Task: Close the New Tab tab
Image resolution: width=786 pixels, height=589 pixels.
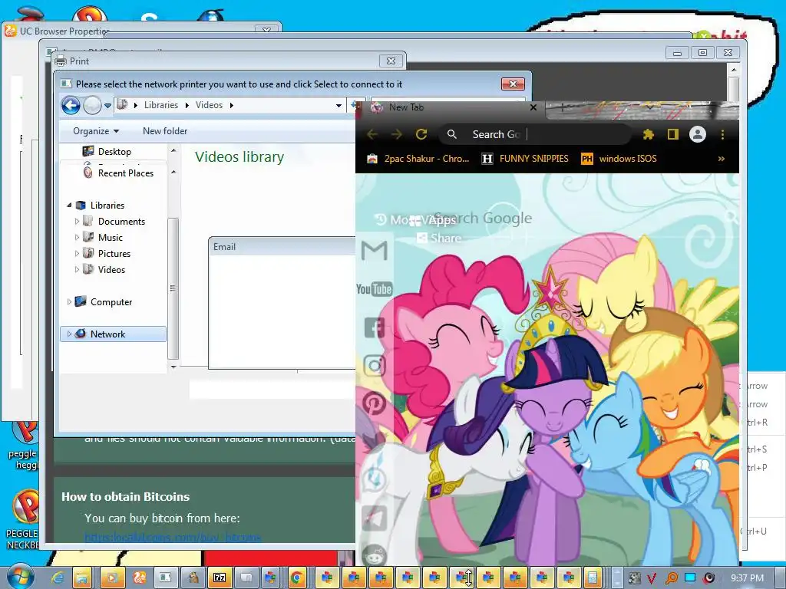Action: point(533,107)
